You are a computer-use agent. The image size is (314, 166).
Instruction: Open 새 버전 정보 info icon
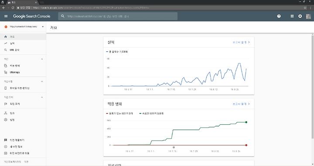[6, 146]
